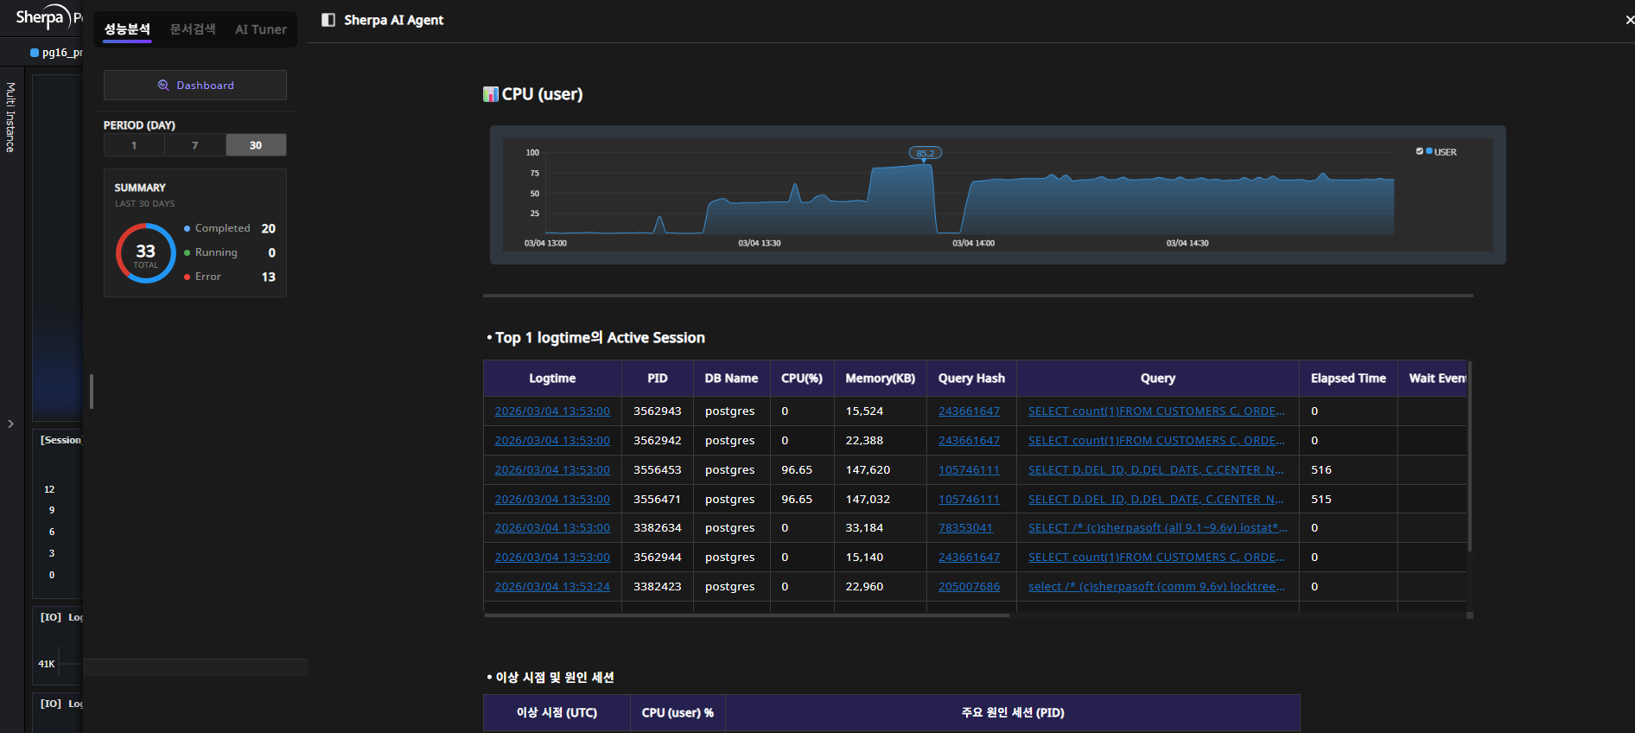The image size is (1635, 733).
Task: Open the Multi Instance side panel
Action: pyautogui.click(x=10, y=118)
